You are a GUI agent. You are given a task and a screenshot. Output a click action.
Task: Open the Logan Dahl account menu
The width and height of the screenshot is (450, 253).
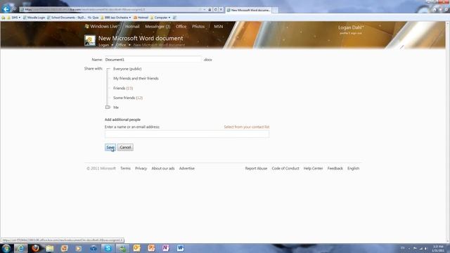[351, 27]
